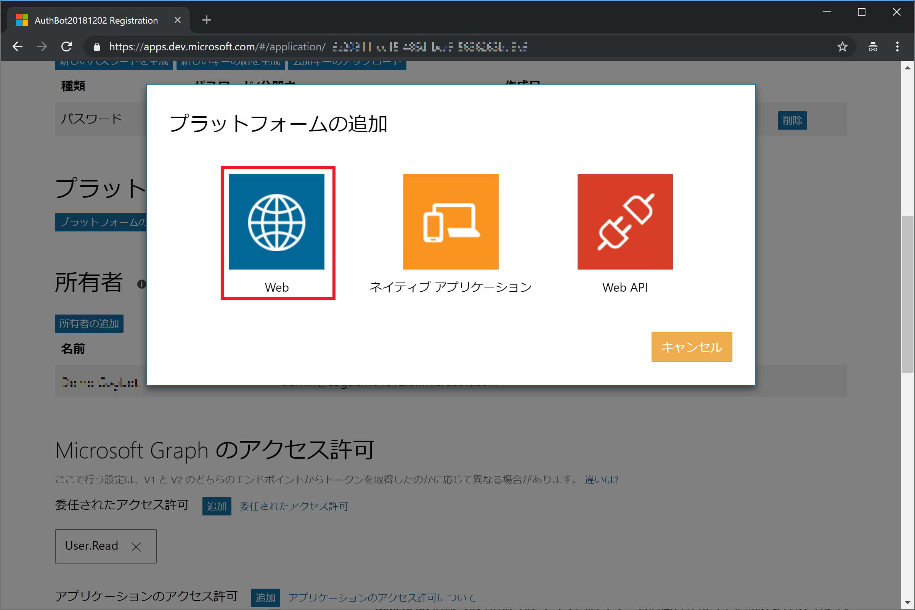Viewport: 915px width, 610px height.
Task: Open Chrome three-dot menu
Action: pos(897,47)
